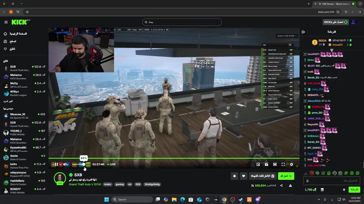Toggle notifications bell for SXB
Image resolution: width=364 pixels, height=204 pixels.
click(234, 176)
